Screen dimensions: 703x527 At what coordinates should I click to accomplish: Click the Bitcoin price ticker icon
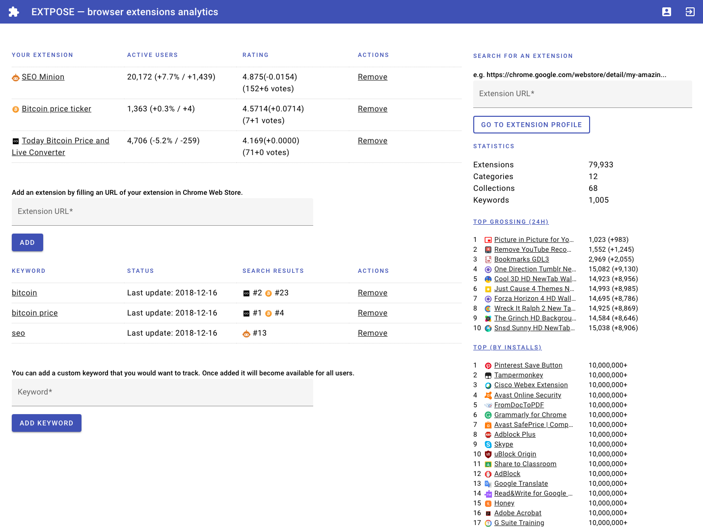point(16,109)
